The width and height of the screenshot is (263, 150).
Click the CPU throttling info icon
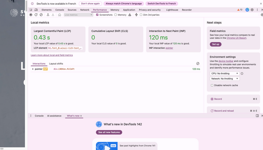click(242, 74)
